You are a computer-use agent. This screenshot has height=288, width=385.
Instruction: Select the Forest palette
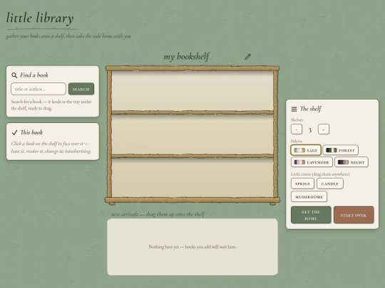pyautogui.click(x=340, y=150)
